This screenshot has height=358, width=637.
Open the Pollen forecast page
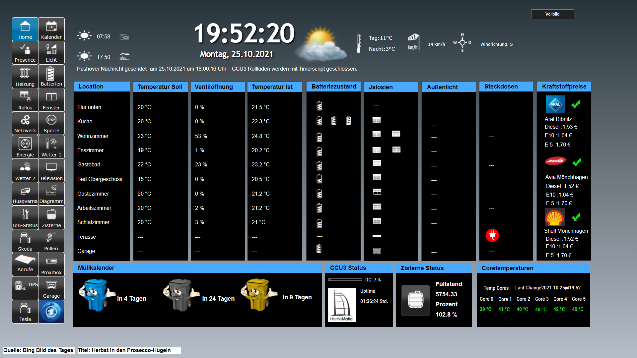click(x=51, y=241)
